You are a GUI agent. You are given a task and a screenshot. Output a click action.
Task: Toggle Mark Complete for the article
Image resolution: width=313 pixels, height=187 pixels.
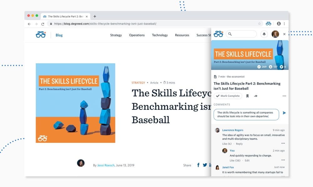click(228, 96)
